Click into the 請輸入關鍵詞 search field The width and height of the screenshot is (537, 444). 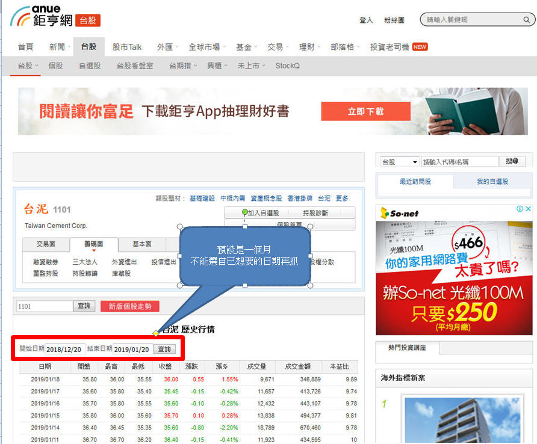(x=473, y=20)
